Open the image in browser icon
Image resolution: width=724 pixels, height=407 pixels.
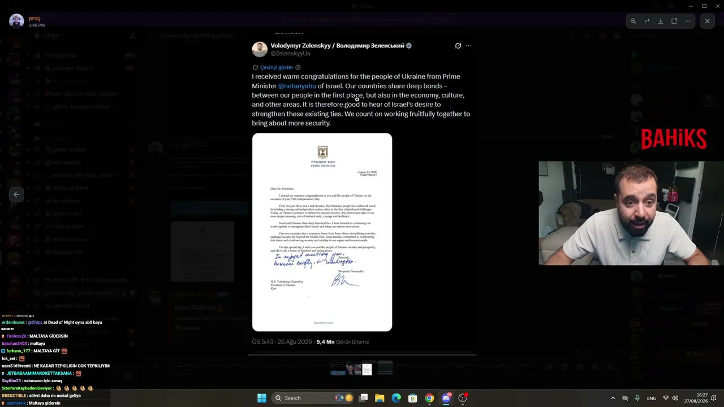[x=674, y=21]
